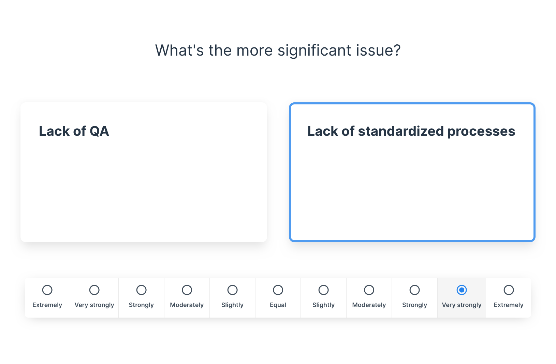Click the right 'Strongly' label text
The width and height of the screenshot is (556, 364).
[414, 305]
